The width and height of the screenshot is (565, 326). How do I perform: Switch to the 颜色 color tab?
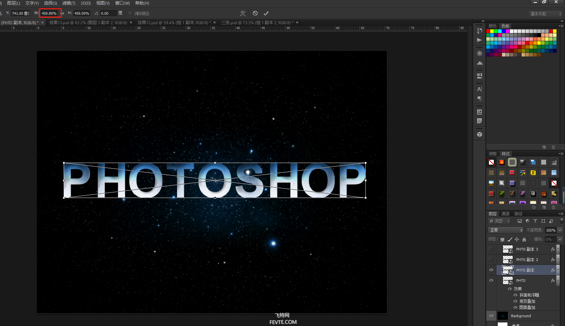[492, 26]
